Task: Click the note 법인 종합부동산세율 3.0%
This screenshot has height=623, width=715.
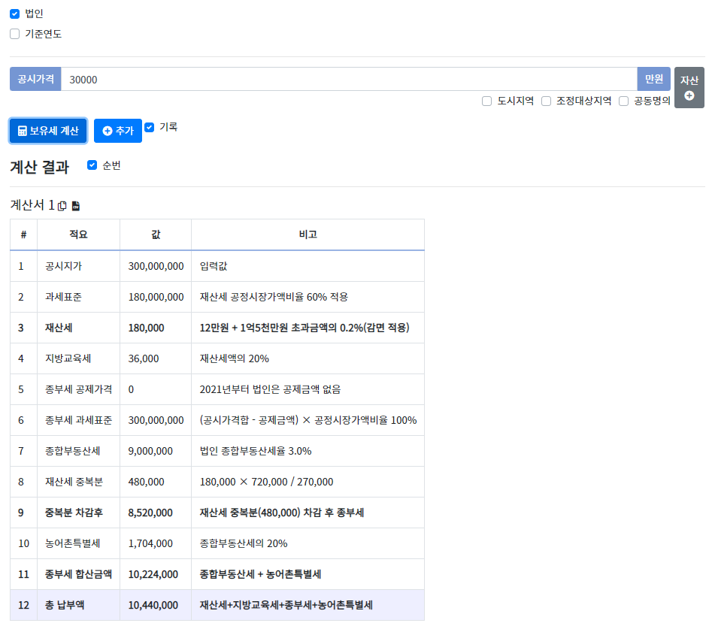Action: [256, 451]
